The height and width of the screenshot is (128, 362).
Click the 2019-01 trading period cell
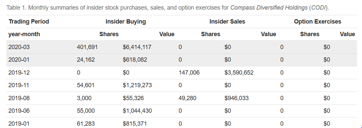coord(19,124)
